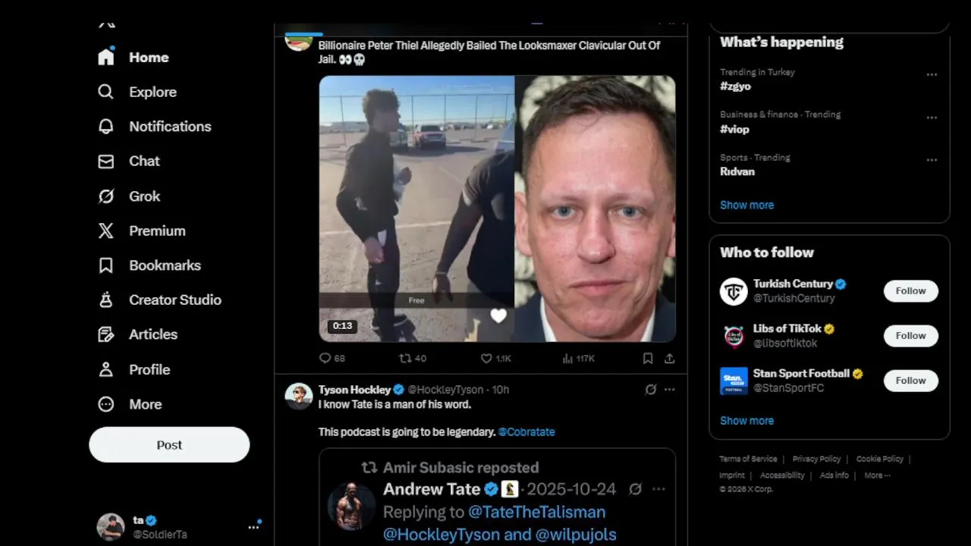Click the Chat envelope icon
Screen dimensions: 971x546
click(106, 161)
